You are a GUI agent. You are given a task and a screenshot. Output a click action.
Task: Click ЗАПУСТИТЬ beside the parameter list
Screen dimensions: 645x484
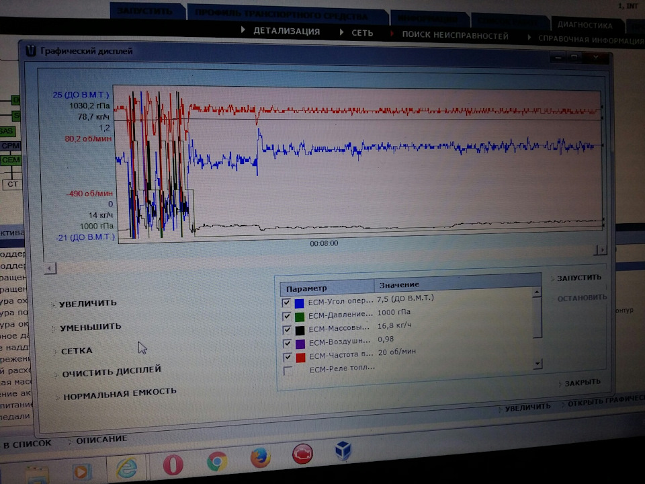click(579, 278)
